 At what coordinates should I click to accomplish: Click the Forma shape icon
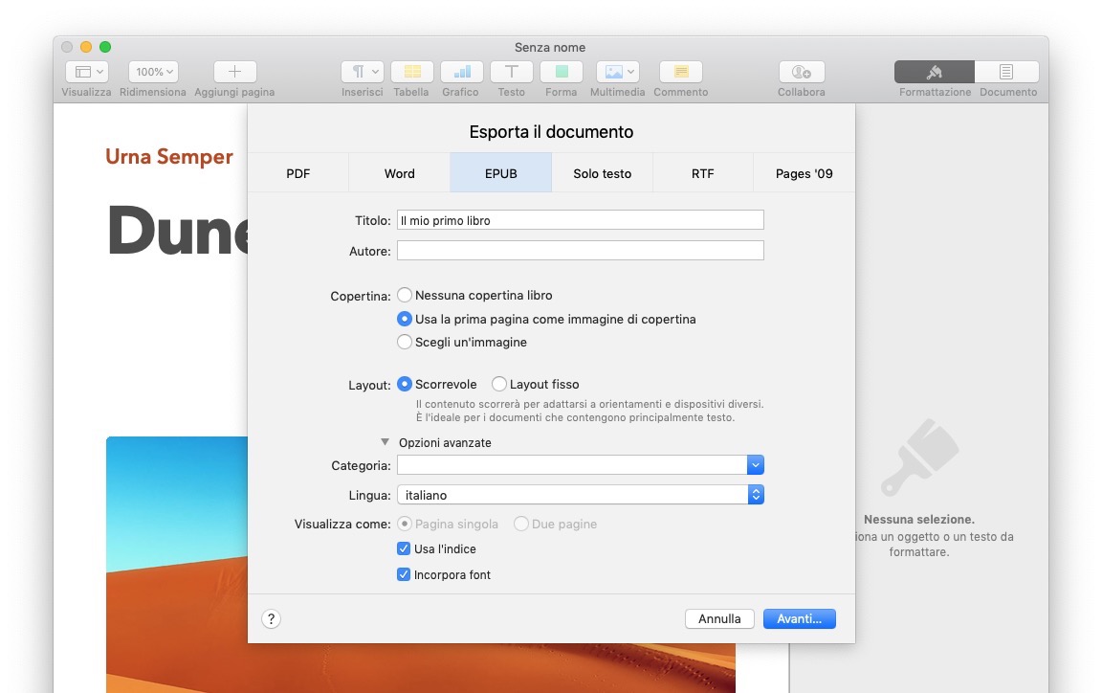click(x=562, y=72)
